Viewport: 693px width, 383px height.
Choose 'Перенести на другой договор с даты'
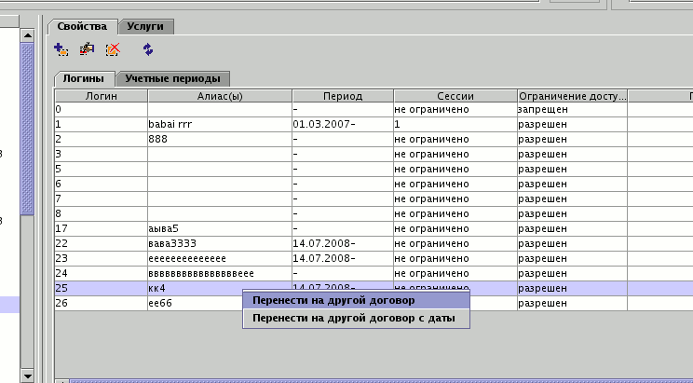353,318
